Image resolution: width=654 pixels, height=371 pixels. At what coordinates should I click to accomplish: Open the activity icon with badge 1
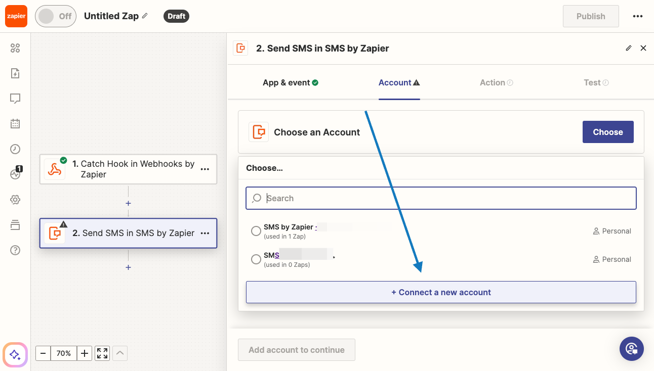tap(16, 173)
